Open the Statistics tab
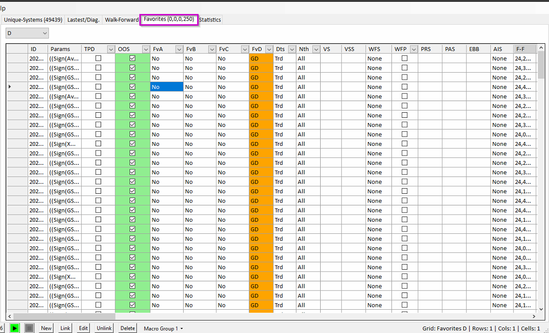The height and width of the screenshot is (333, 549). pos(210,20)
